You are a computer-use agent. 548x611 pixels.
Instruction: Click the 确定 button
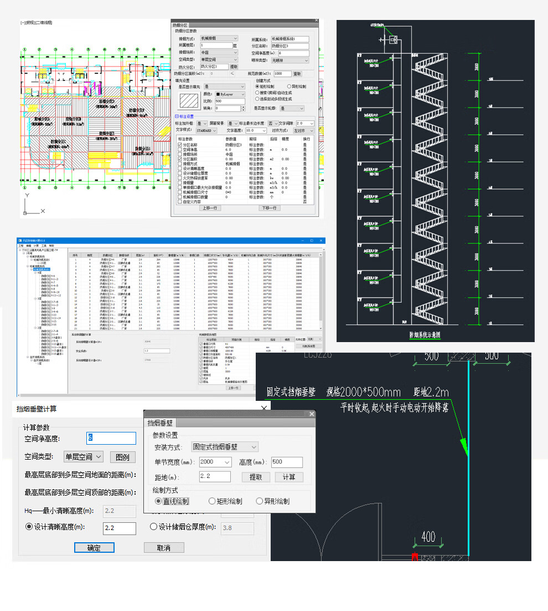point(94,548)
